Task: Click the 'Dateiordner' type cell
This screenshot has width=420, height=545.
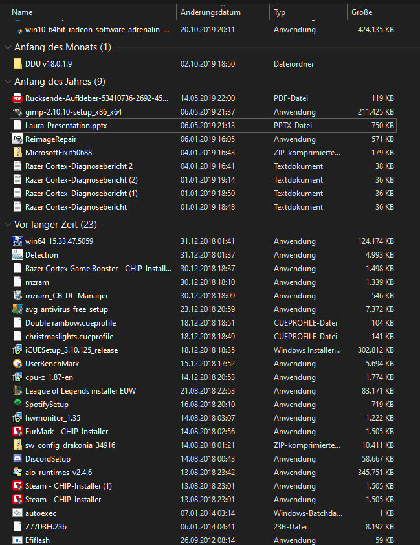Action: click(x=294, y=64)
